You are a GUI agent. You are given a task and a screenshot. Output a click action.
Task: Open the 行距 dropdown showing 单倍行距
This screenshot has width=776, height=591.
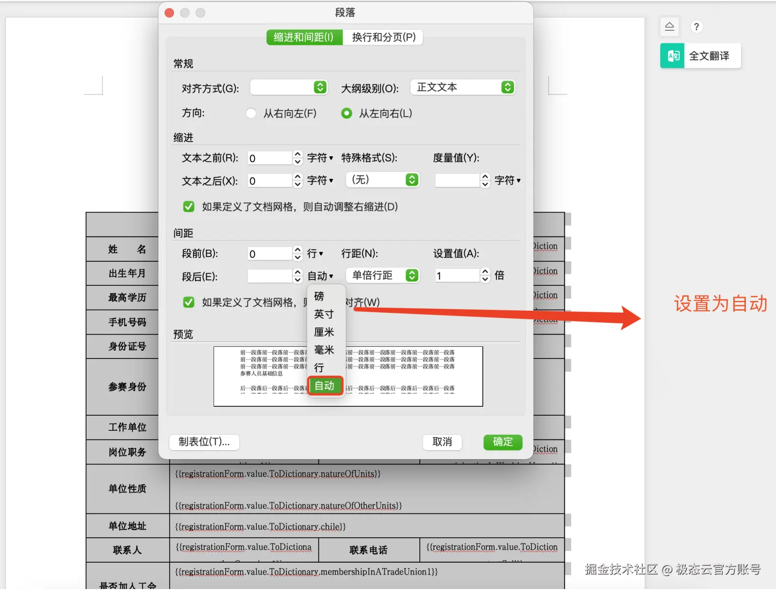point(383,275)
